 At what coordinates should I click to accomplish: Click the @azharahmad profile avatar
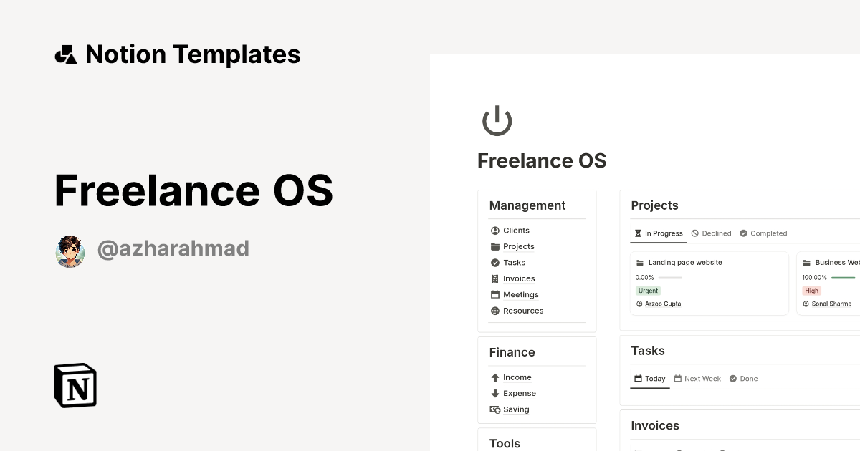[x=70, y=251]
